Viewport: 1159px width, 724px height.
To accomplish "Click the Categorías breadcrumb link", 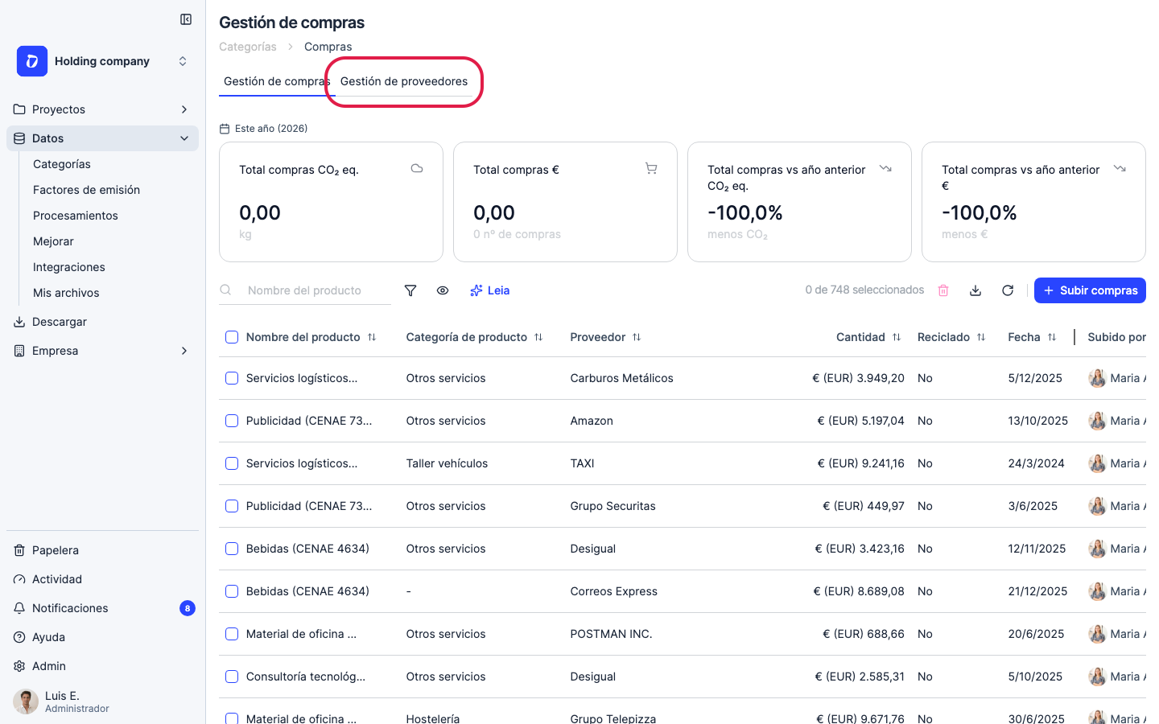I will (x=248, y=47).
